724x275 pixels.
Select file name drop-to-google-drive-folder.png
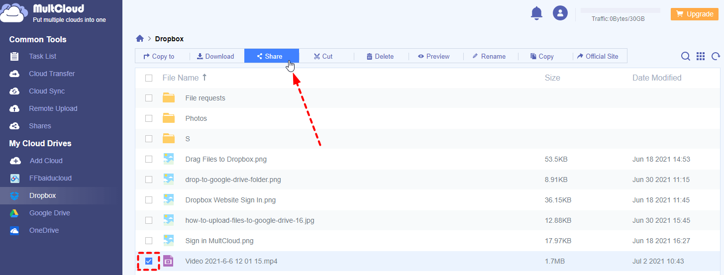[x=233, y=180]
